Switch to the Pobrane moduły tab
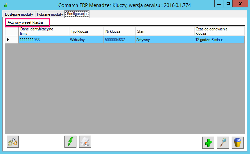 [50, 14]
